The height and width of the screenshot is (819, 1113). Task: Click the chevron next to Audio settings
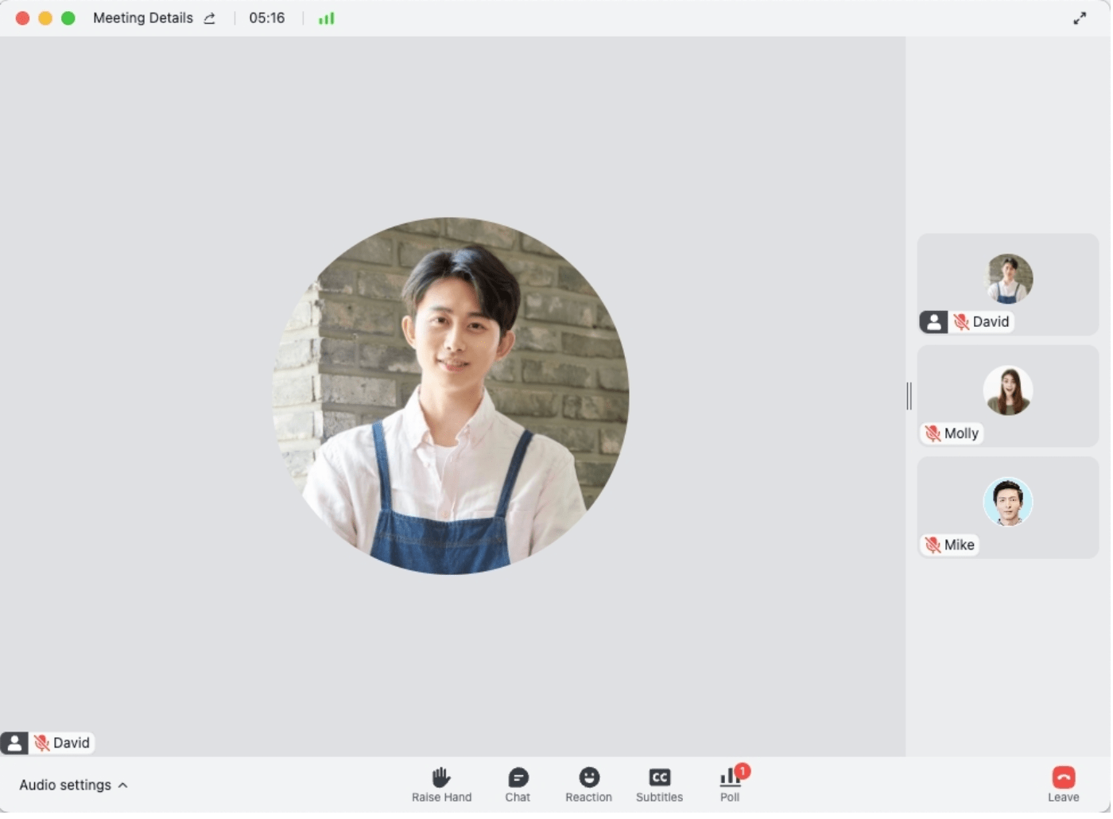point(123,786)
